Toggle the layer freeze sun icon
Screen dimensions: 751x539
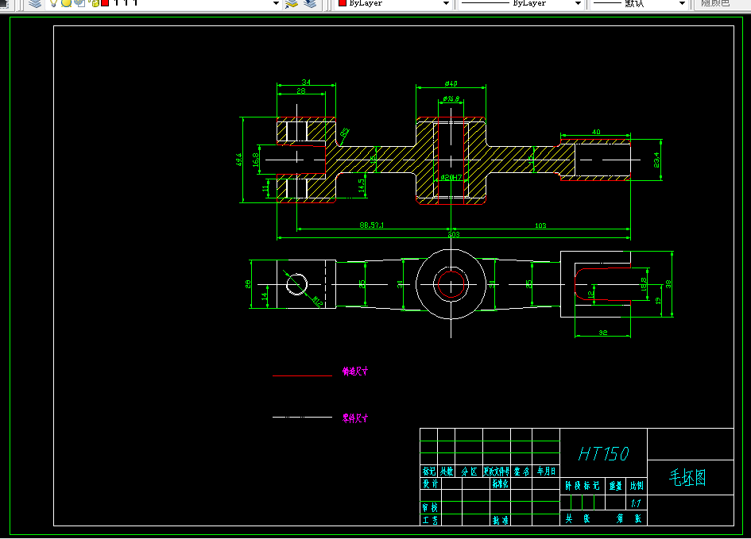pyautogui.click(x=67, y=3)
